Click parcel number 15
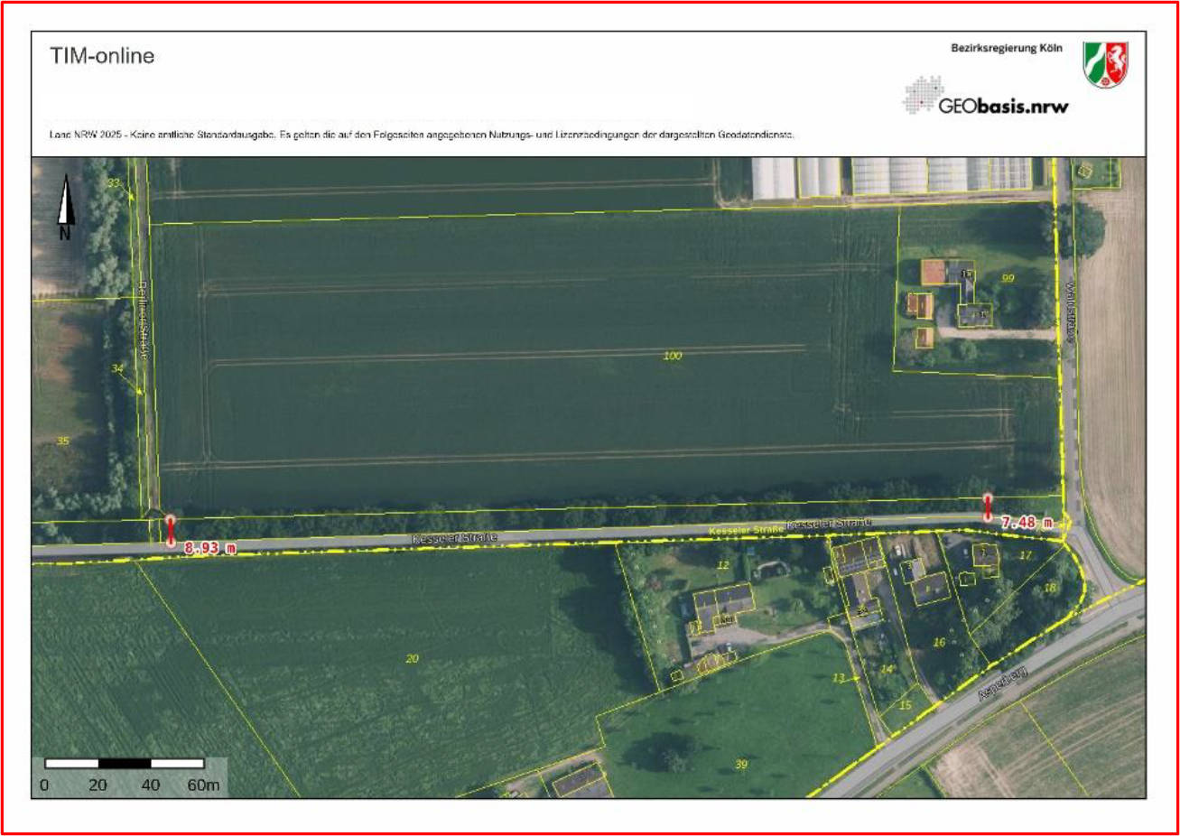The height and width of the screenshot is (836, 1180). click(906, 705)
